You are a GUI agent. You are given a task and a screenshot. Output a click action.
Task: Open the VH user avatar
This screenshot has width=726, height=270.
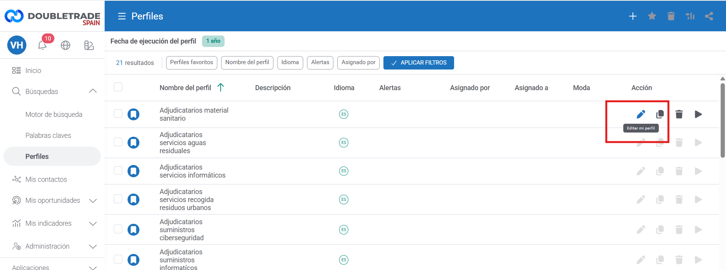(17, 45)
